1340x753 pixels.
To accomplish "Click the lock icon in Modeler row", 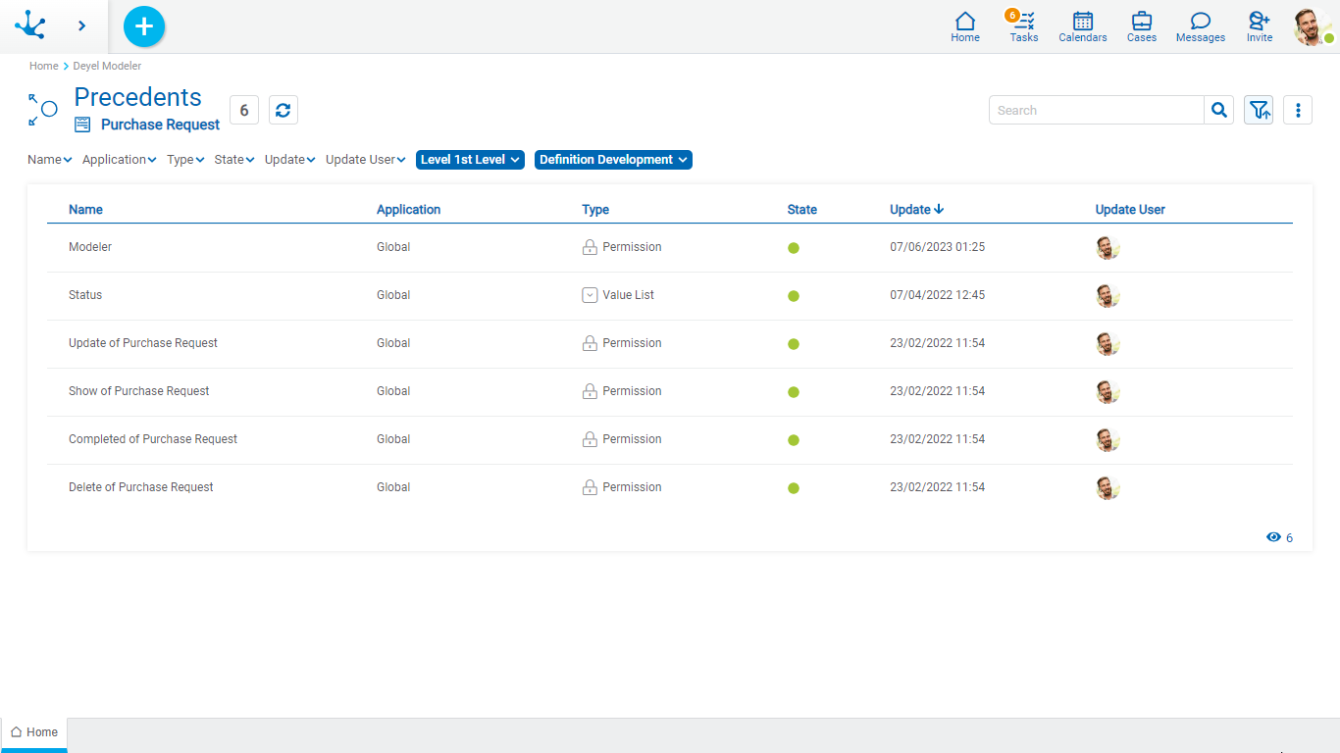I will point(590,247).
